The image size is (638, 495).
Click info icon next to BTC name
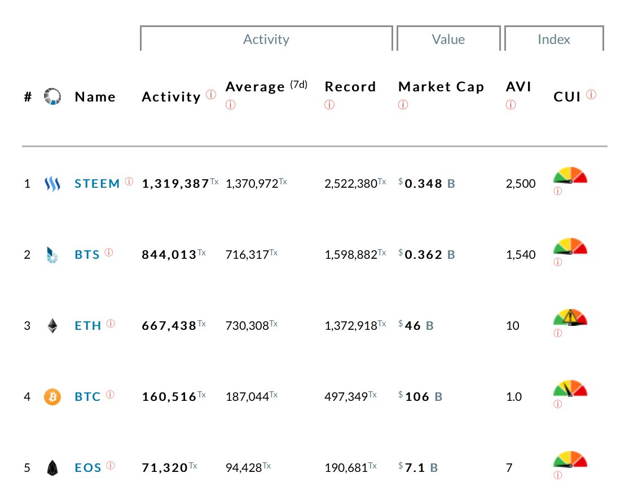(x=110, y=395)
